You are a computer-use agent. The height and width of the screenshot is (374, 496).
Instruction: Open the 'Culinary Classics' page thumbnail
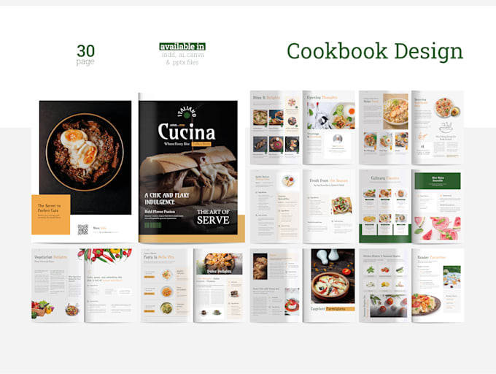click(385, 206)
